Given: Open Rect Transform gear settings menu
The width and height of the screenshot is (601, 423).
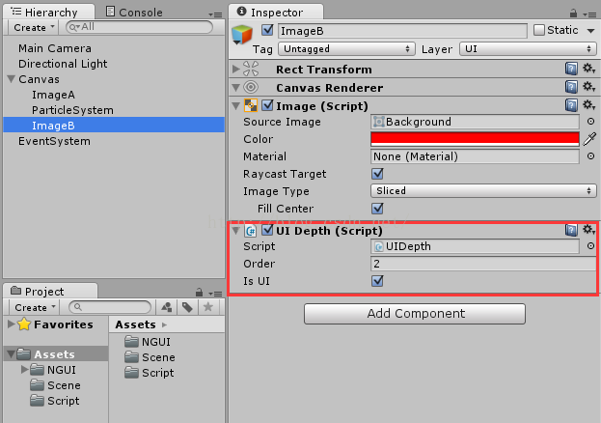Looking at the screenshot, I should [x=588, y=69].
